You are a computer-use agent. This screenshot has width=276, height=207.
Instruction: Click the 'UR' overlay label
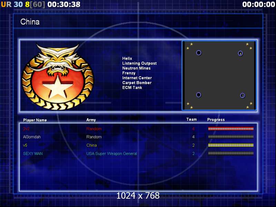click(x=6, y=4)
